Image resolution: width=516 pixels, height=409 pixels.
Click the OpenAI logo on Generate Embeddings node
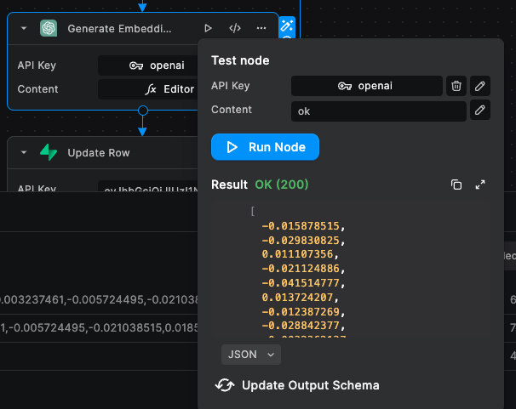[49, 28]
